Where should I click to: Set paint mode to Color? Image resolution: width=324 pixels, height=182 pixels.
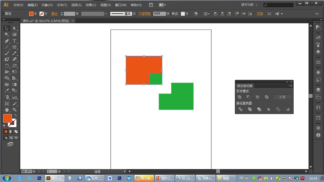click(6, 132)
